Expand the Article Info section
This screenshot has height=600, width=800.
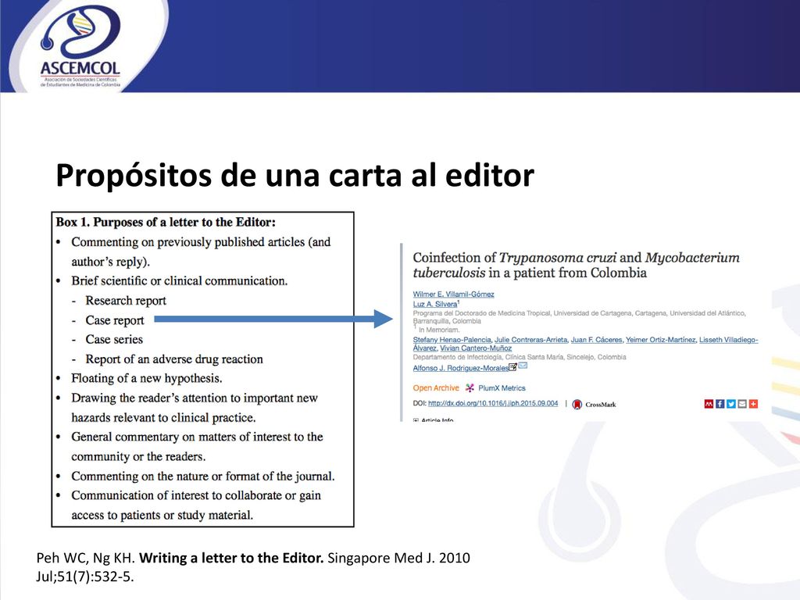click(x=434, y=420)
